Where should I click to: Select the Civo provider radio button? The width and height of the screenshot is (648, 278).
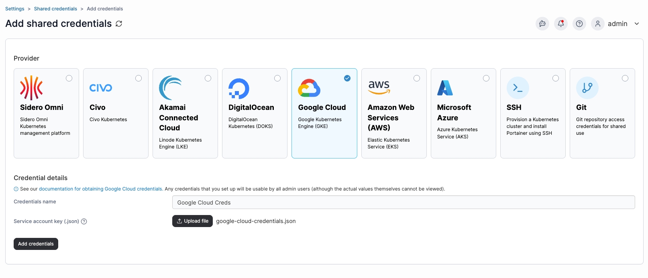coord(139,78)
